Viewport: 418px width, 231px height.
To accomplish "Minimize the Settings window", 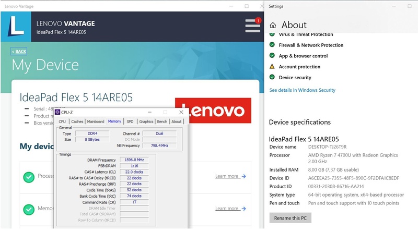I will point(394,6).
